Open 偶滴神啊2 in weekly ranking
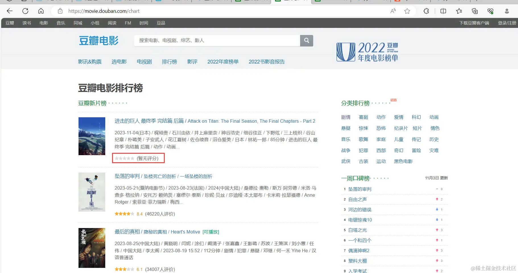 click(359, 251)
